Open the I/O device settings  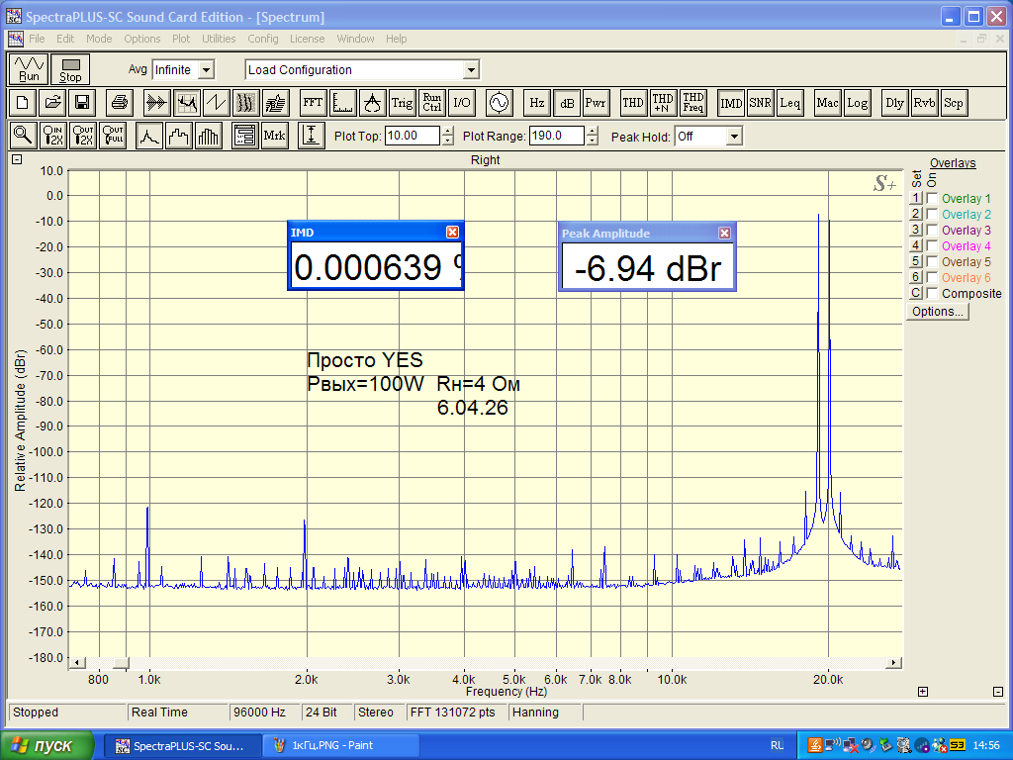[x=461, y=103]
